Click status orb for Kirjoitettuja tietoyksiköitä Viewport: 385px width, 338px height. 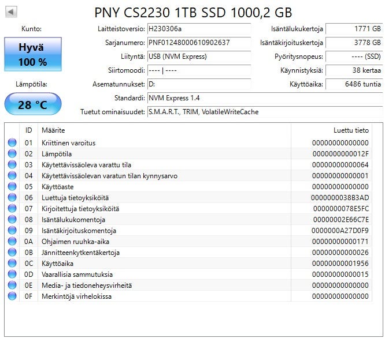(x=12, y=209)
